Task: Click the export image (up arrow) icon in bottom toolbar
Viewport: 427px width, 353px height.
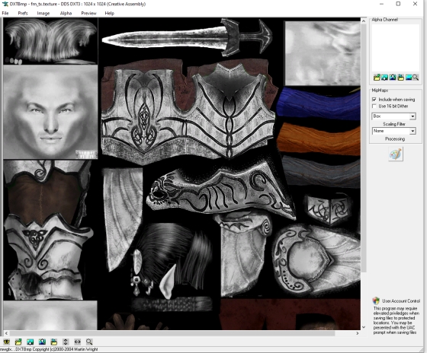Action: pos(42,342)
